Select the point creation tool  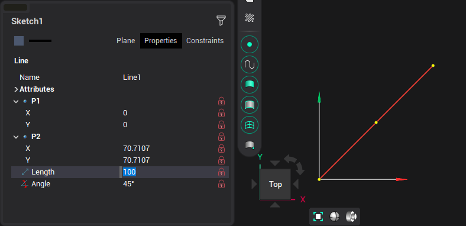pyautogui.click(x=250, y=44)
